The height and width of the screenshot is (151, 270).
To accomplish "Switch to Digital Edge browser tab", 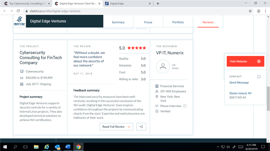I will click(x=128, y=3).
